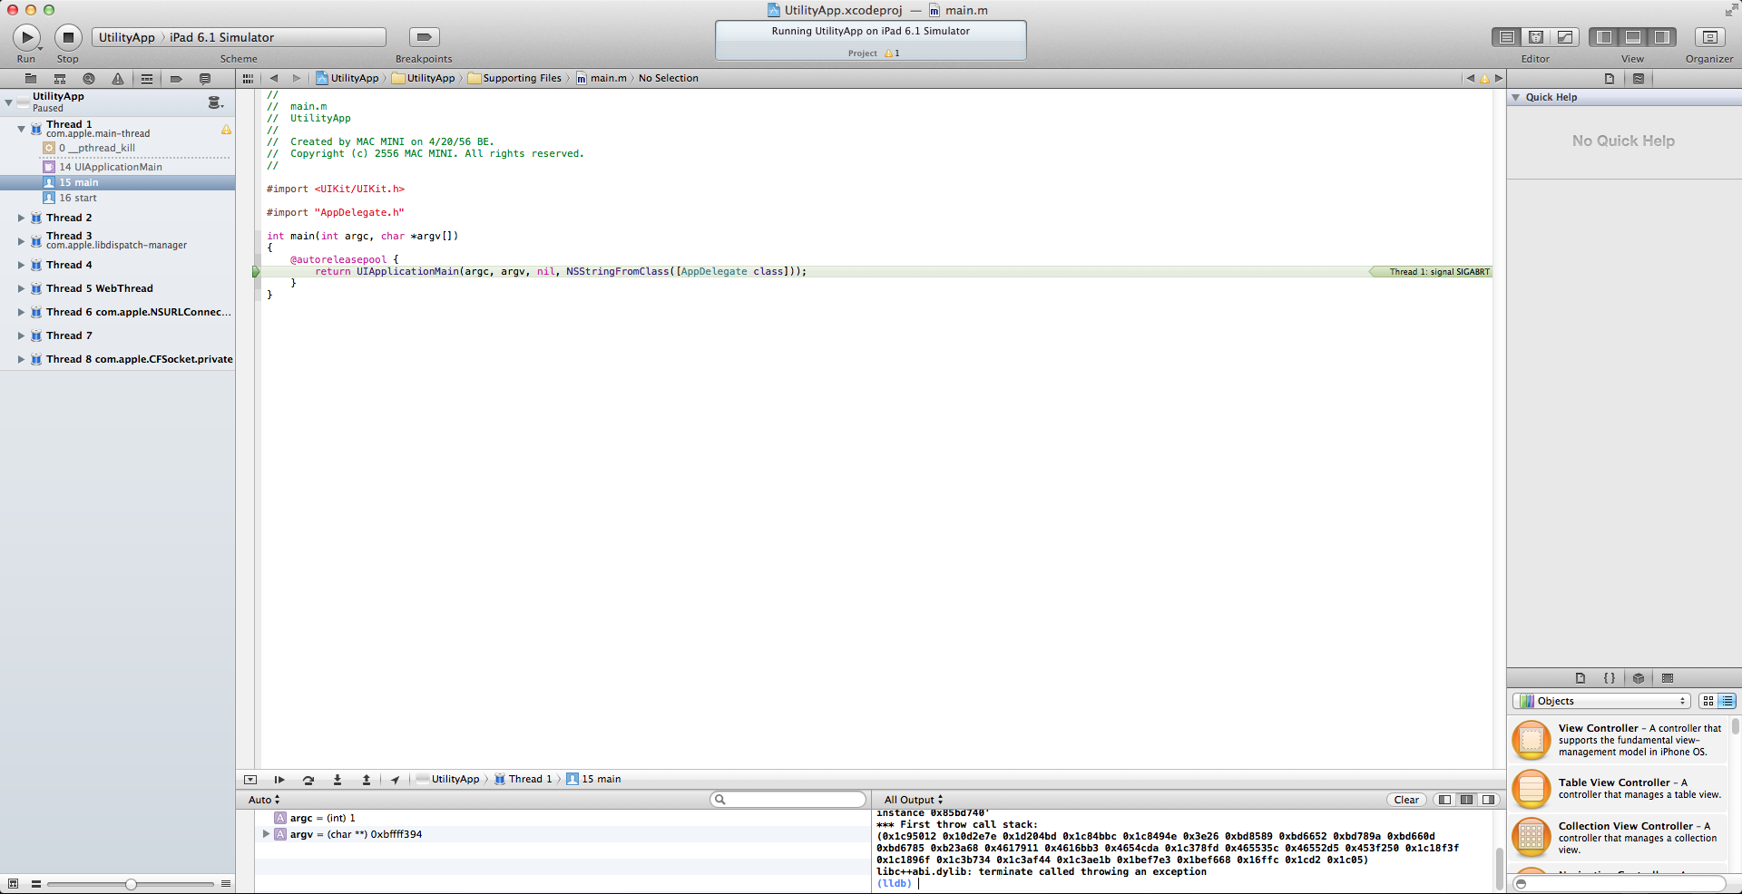The image size is (1742, 894).
Task: Show the Search navigator
Action: tap(89, 79)
